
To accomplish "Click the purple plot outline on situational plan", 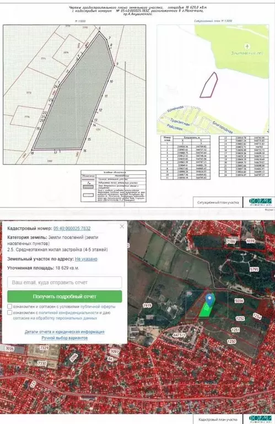I will coord(209,85).
